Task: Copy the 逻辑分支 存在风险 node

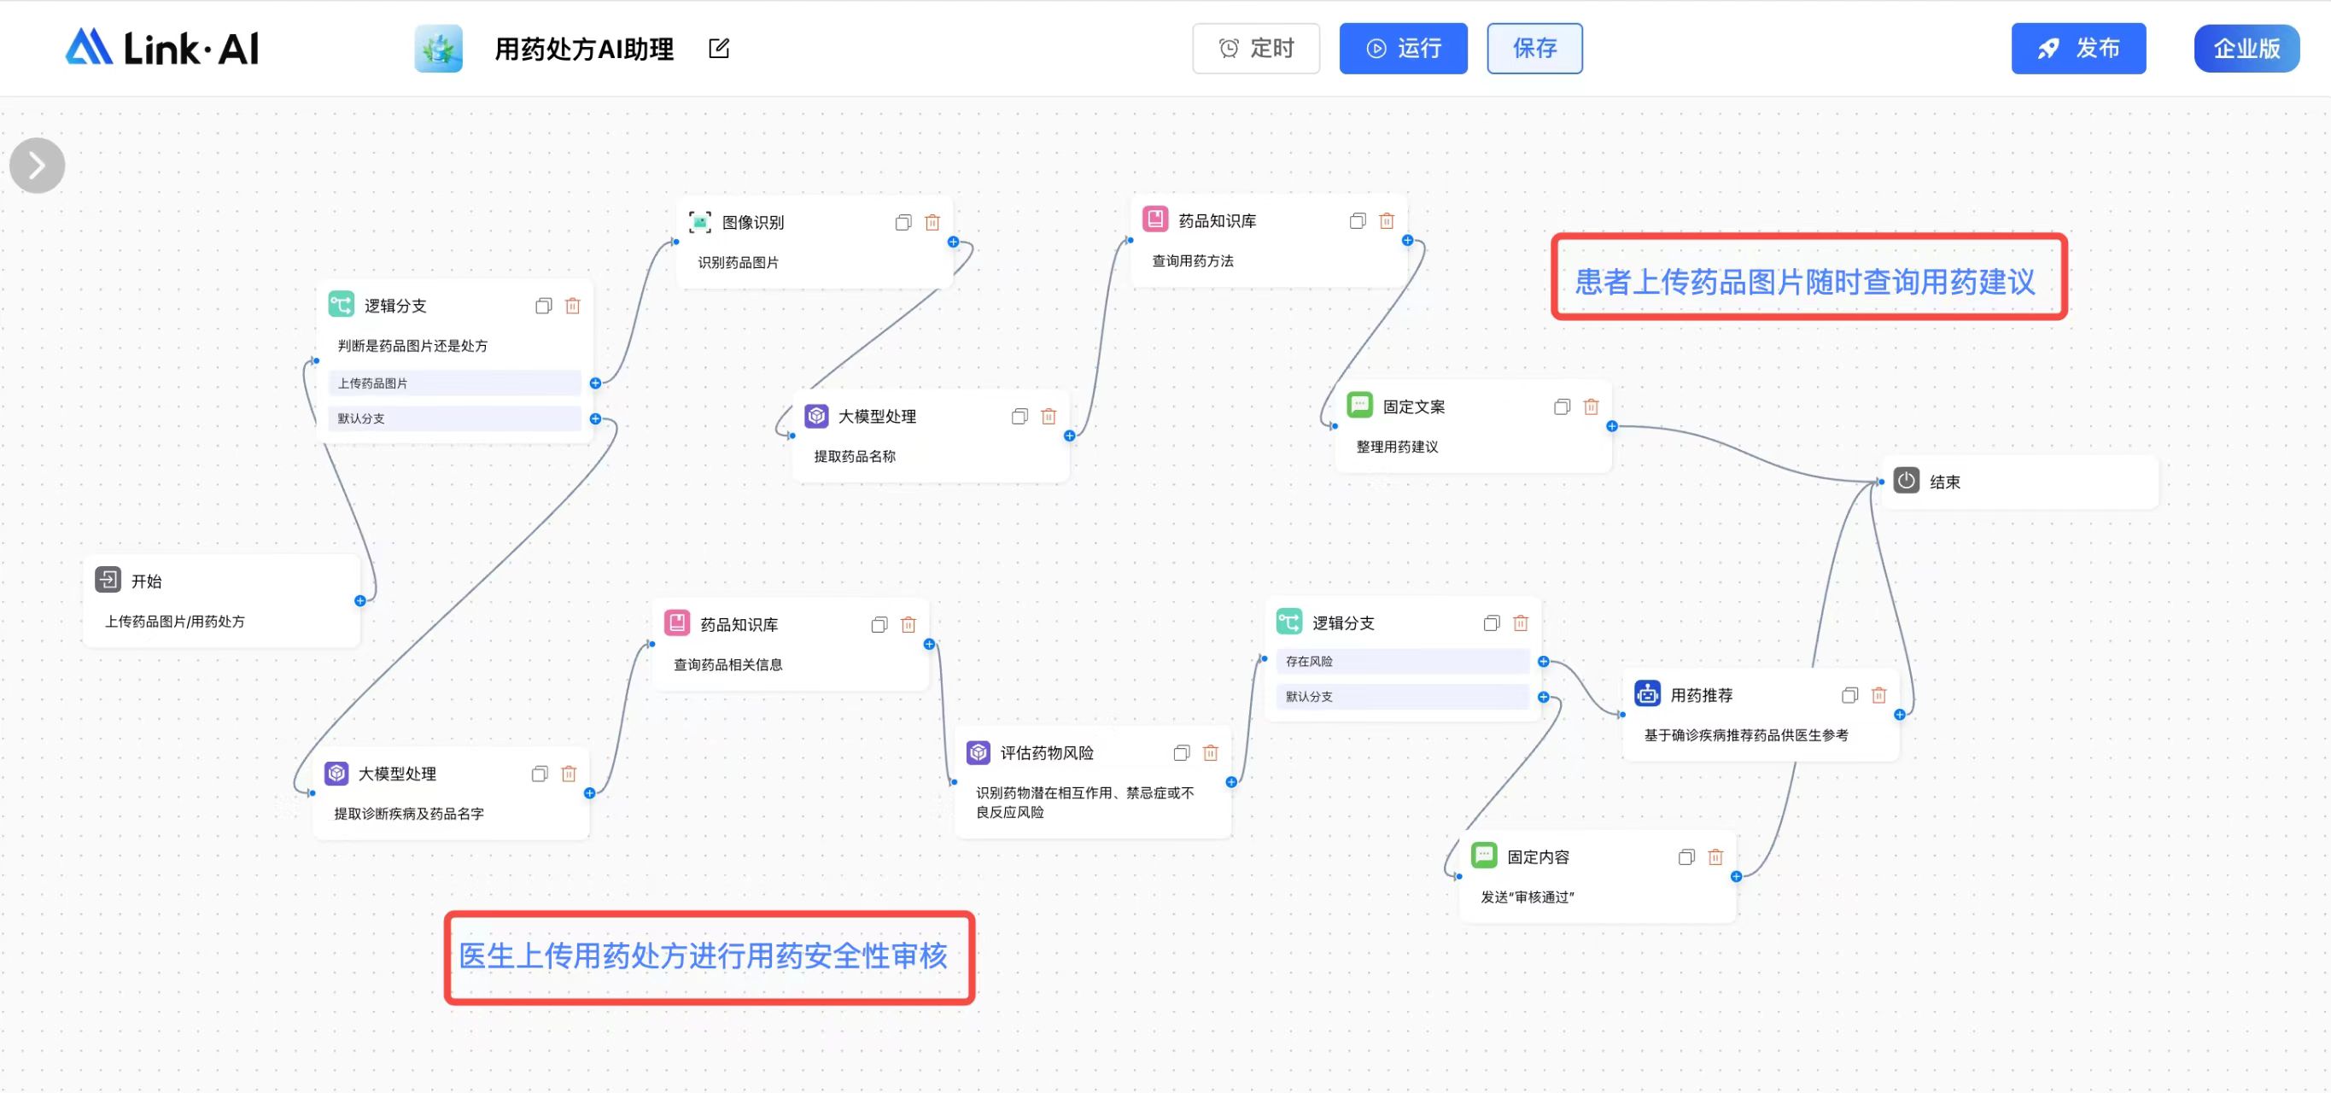Action: tap(1492, 623)
